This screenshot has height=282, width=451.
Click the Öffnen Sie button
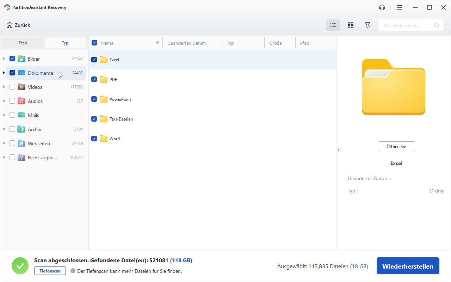396,146
